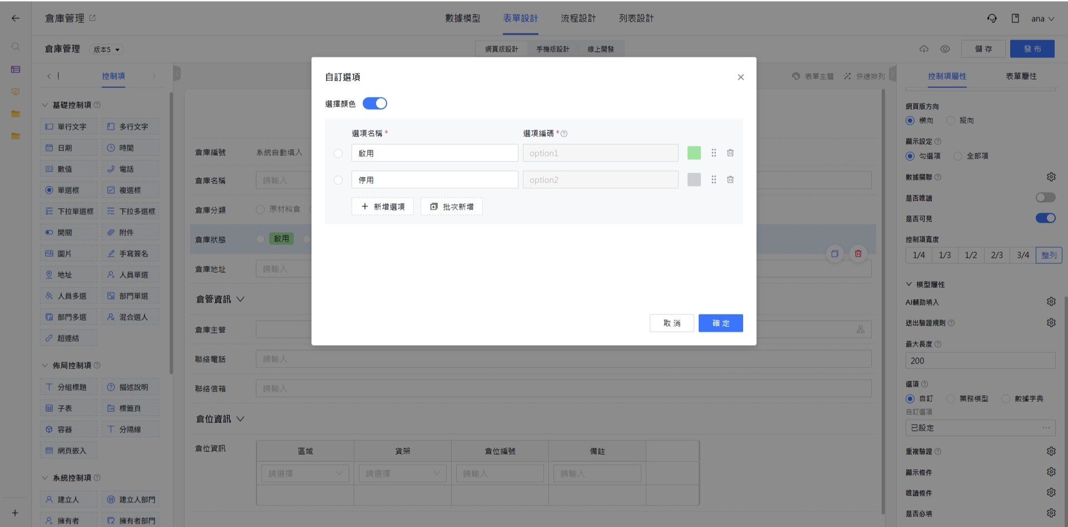Edit the 停用 option name field
Screen dimensions: 1068x527
pyautogui.click(x=435, y=180)
